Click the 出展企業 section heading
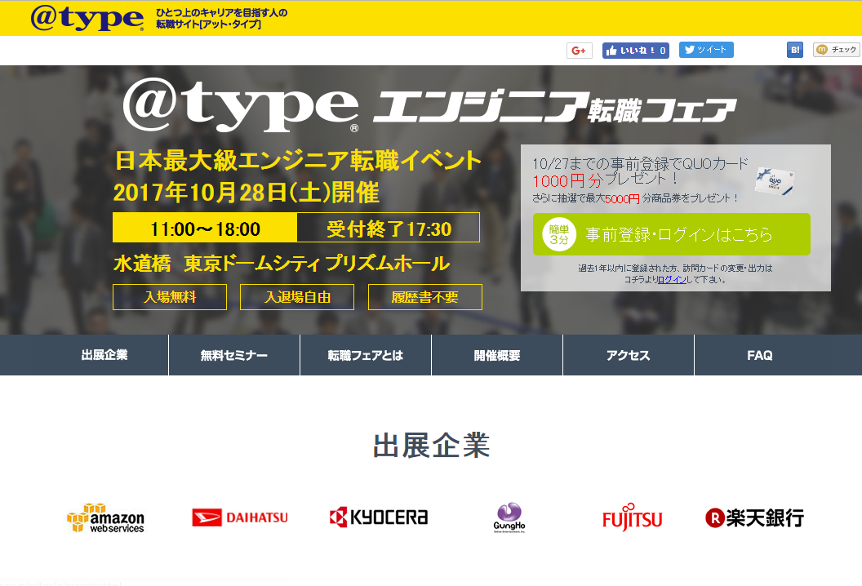Viewport: 862px width, 586px height. pos(432,446)
